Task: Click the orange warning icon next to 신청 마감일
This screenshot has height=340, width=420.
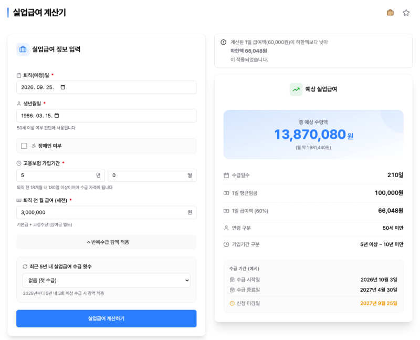Action: pyautogui.click(x=232, y=303)
